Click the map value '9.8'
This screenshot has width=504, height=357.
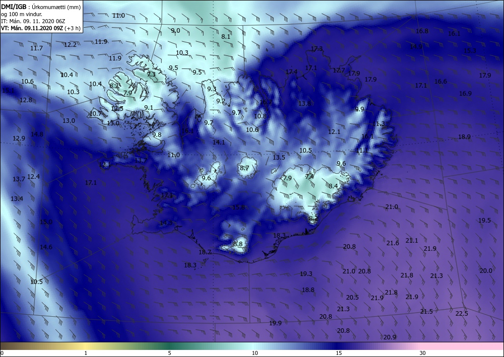pyautogui.click(x=157, y=135)
